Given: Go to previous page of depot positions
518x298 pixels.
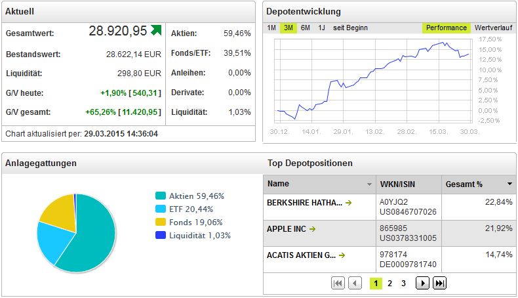Looking at the screenshot, I should click(355, 283).
